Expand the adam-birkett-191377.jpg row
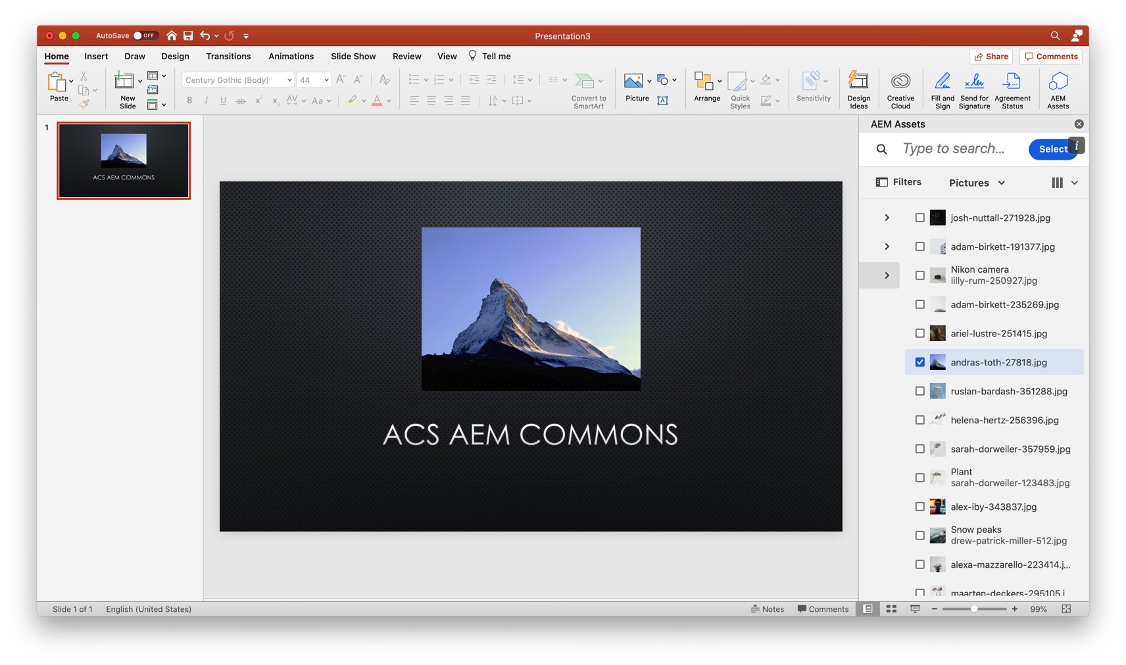 [x=887, y=246]
